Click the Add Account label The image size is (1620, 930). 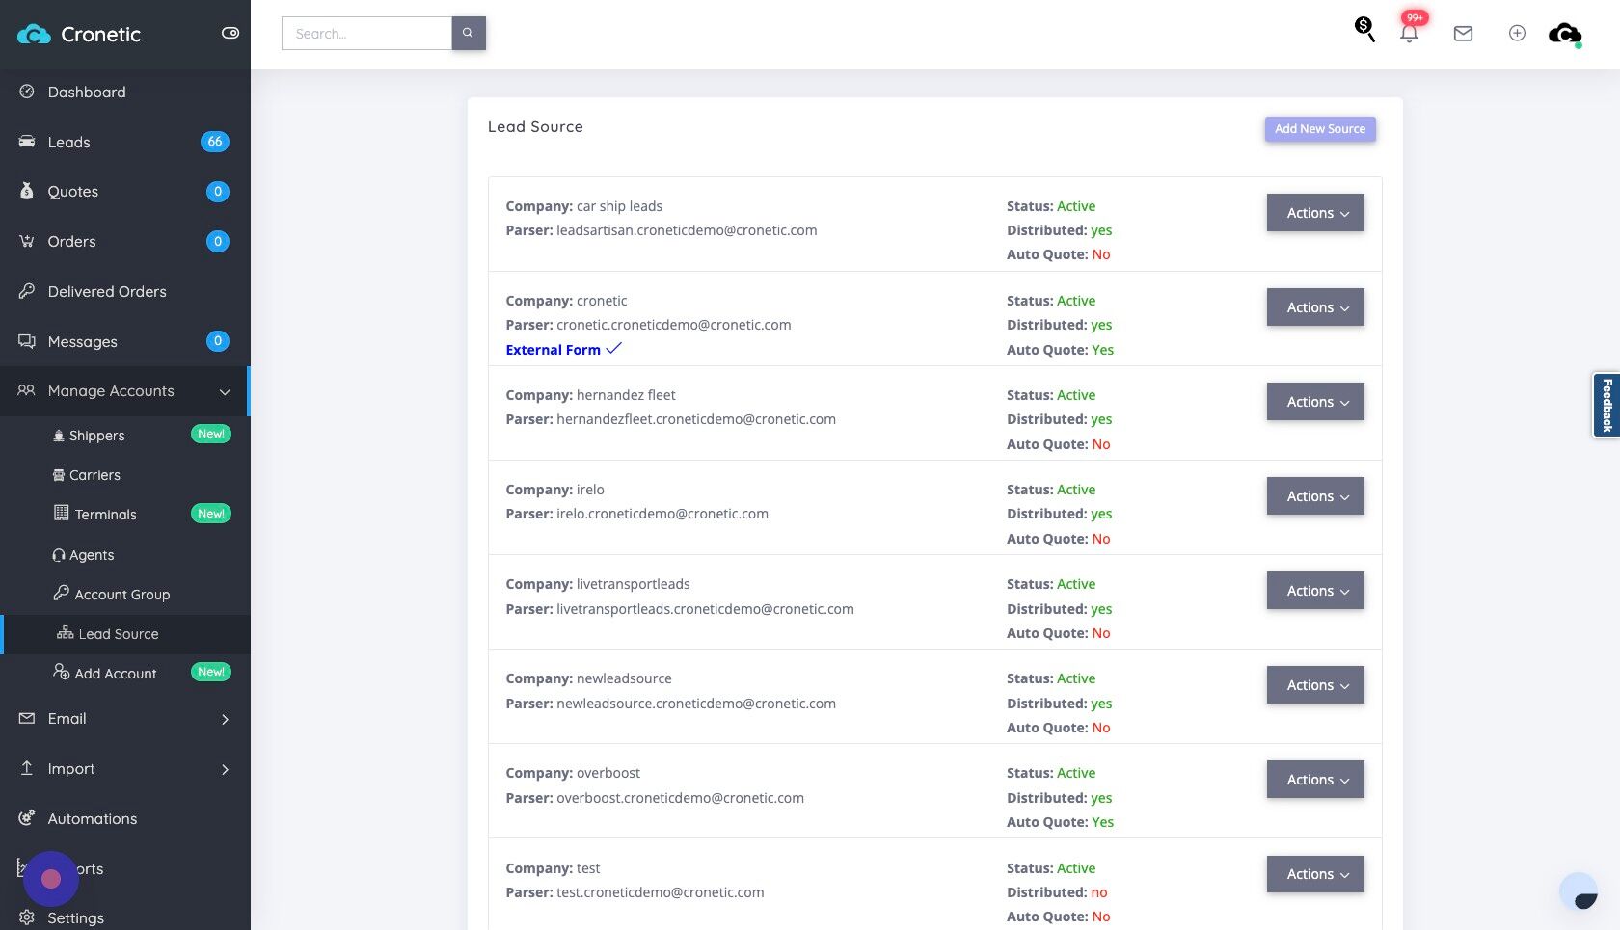[116, 674]
